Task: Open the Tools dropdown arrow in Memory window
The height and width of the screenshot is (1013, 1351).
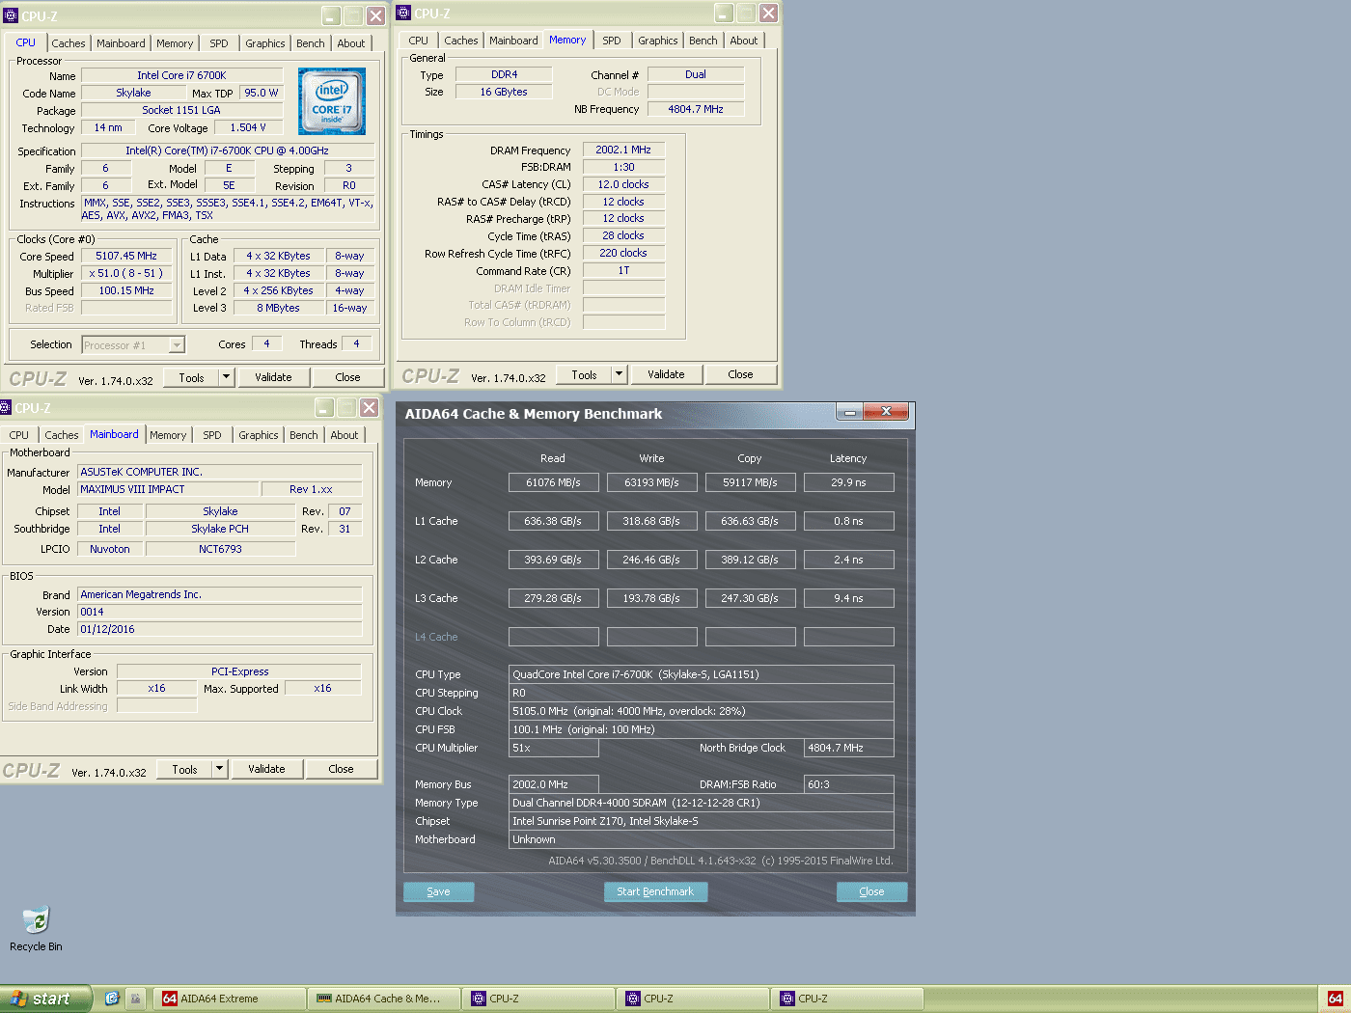Action: click(620, 374)
